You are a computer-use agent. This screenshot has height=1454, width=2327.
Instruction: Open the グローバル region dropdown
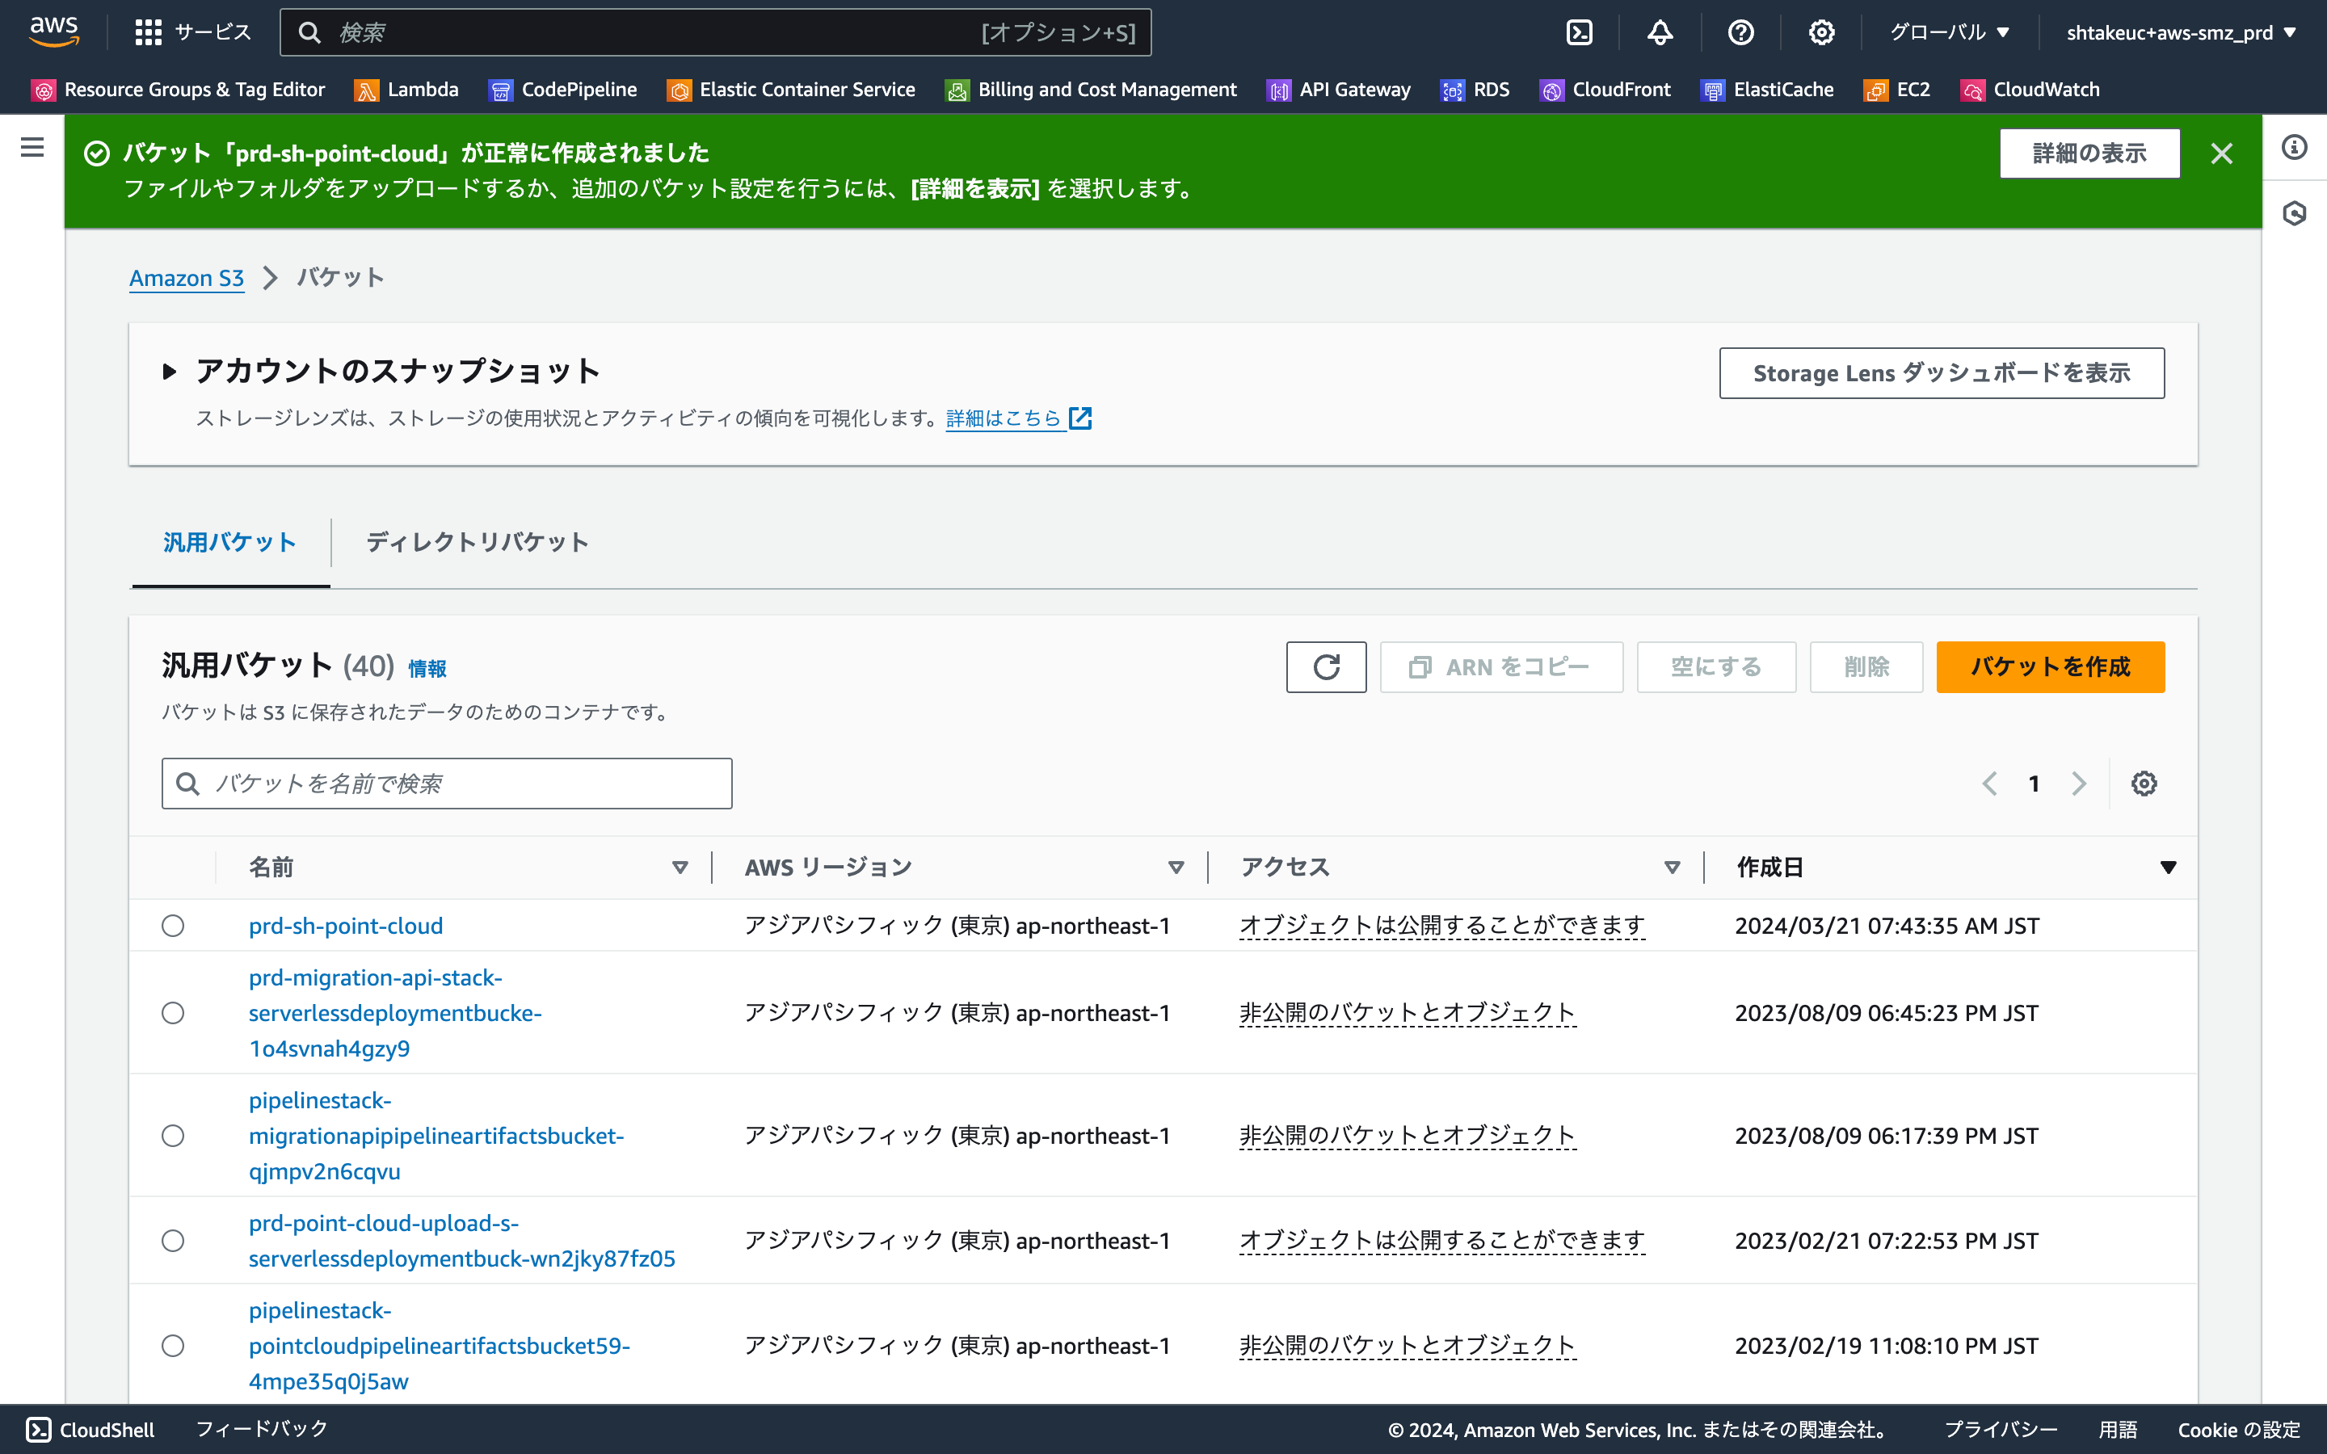pyautogui.click(x=1949, y=32)
